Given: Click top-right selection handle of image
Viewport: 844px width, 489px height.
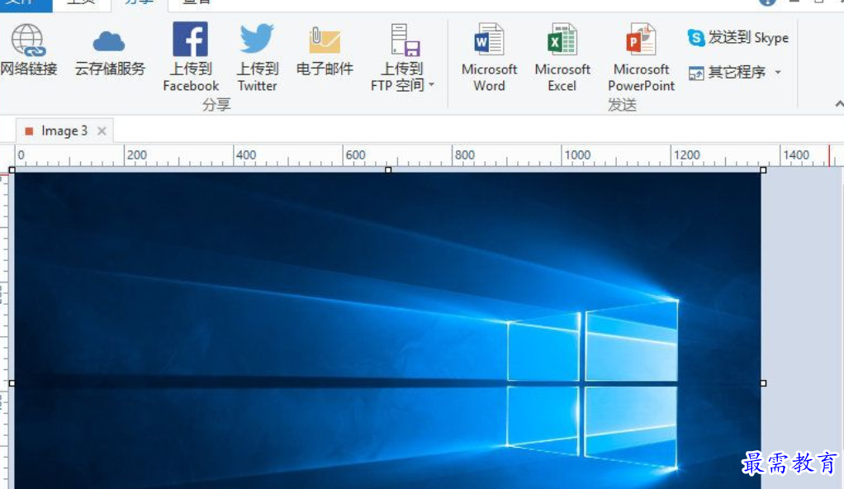Looking at the screenshot, I should pyautogui.click(x=763, y=170).
